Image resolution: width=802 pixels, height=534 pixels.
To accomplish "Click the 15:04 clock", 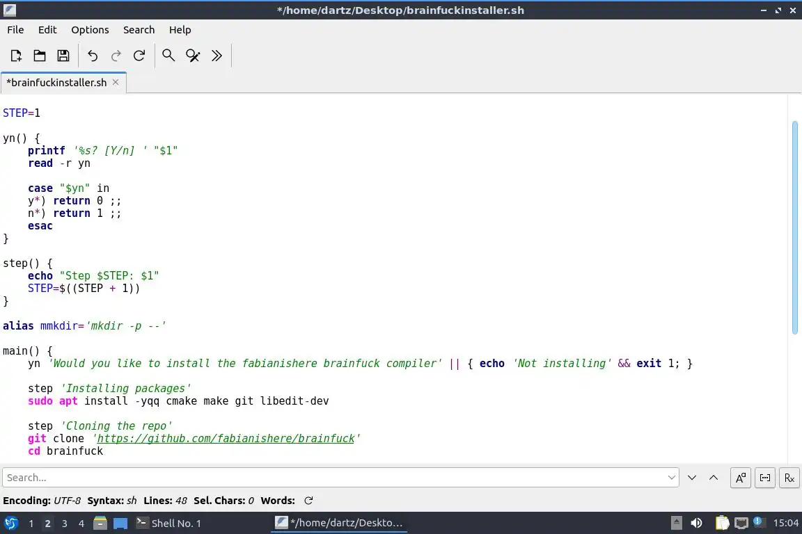I will point(785,523).
